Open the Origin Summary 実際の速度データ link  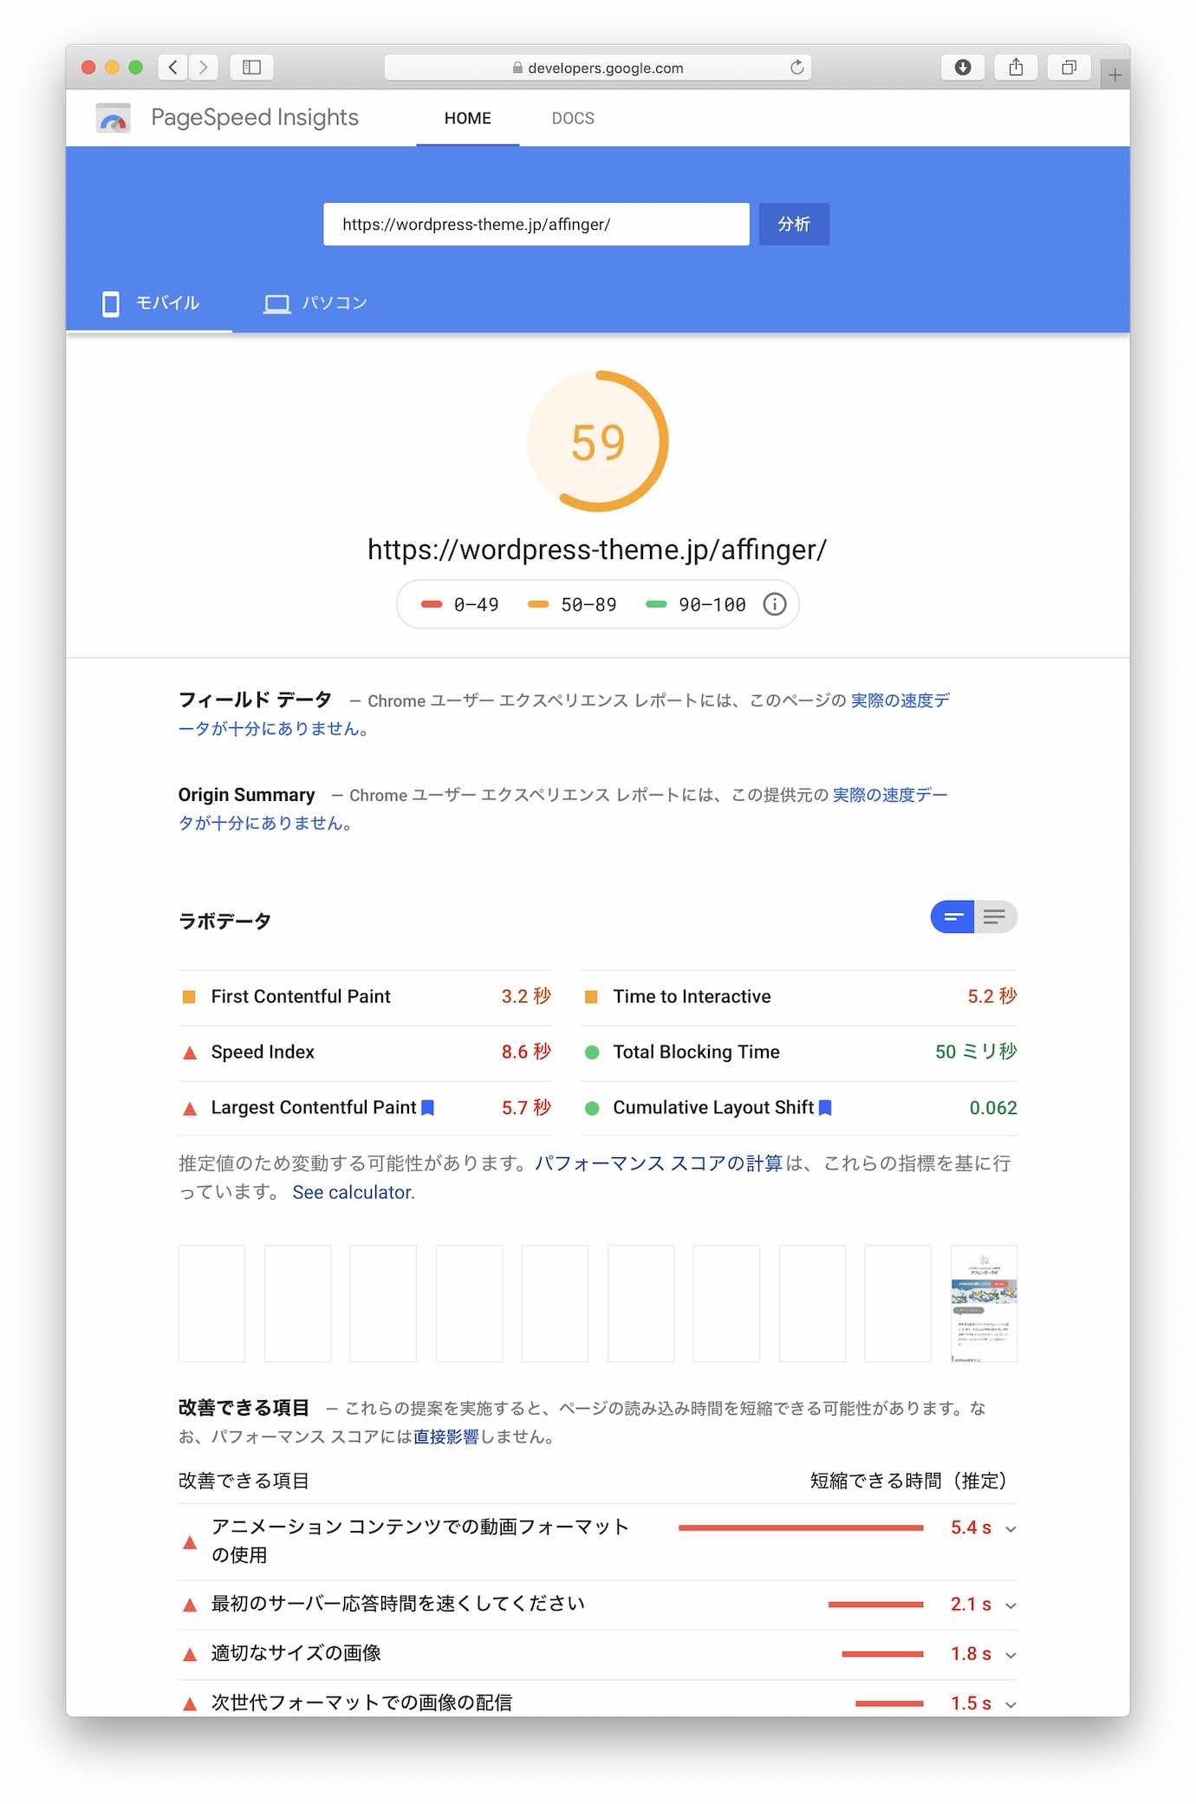[x=890, y=795]
